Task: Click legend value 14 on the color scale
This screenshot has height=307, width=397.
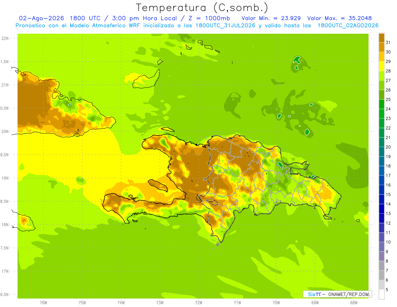Action: coord(388,204)
